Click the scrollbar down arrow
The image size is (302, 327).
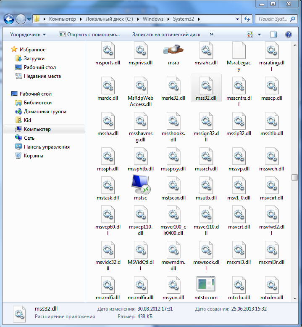point(295,298)
